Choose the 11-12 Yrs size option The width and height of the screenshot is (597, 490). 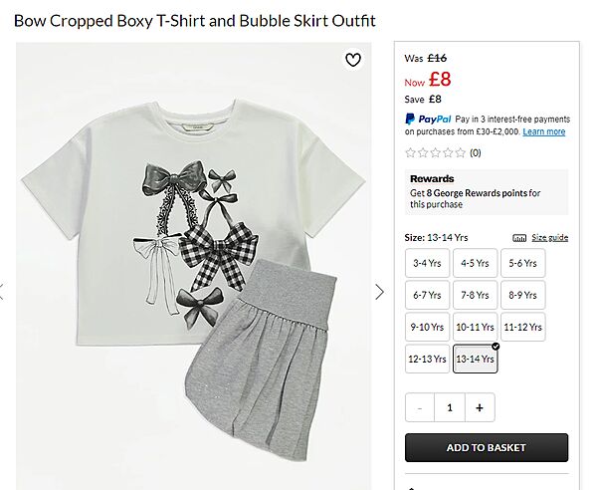click(x=522, y=327)
